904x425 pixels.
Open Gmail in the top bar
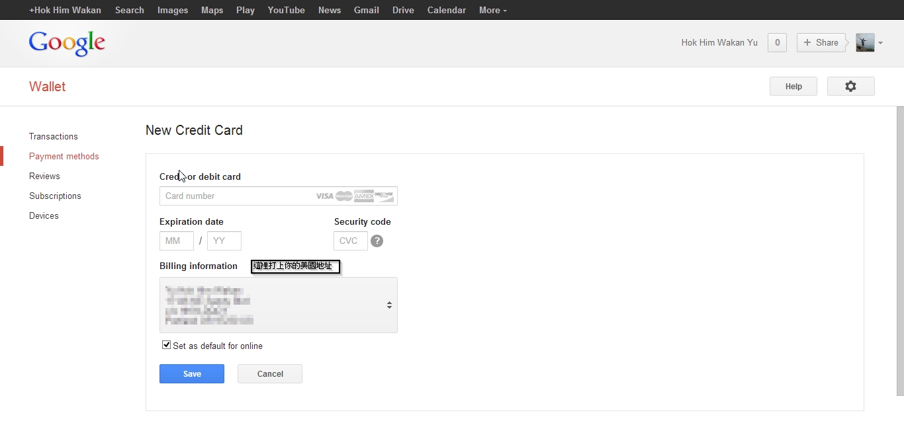pos(367,10)
